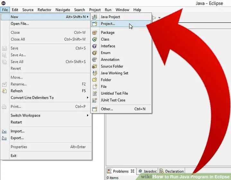Open the Edit menu
231x180 pixels.
point(15,10)
